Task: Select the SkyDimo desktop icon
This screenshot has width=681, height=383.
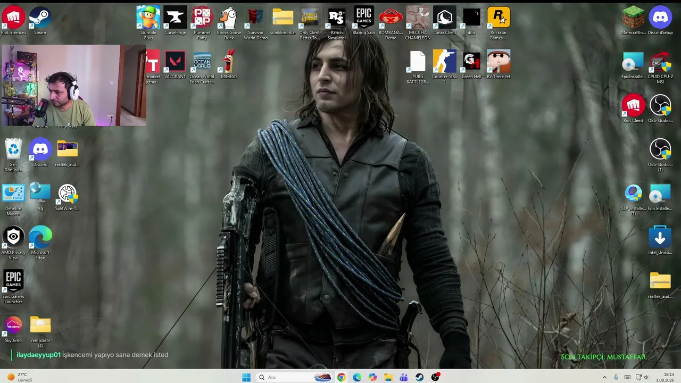Action: click(13, 329)
